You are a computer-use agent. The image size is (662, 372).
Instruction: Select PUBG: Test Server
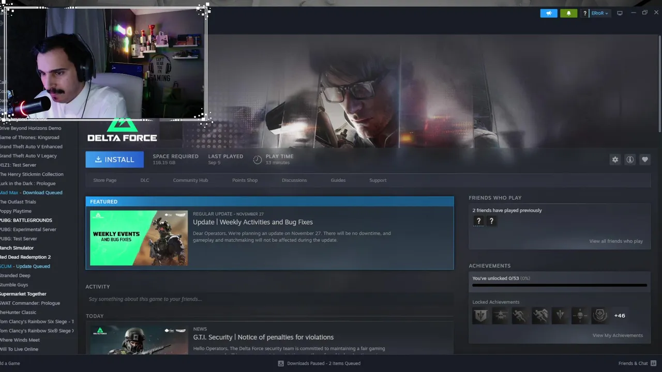18,239
